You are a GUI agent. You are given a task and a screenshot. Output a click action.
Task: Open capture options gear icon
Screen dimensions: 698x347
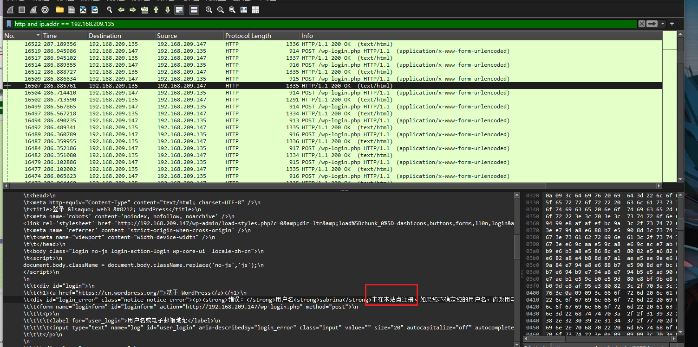coord(45,10)
